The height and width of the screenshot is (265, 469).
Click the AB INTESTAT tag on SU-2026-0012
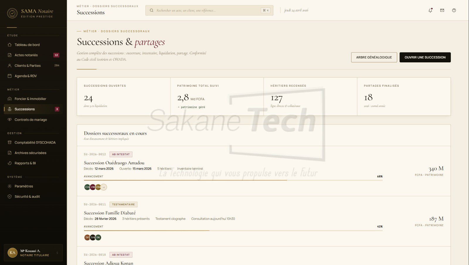121,154
